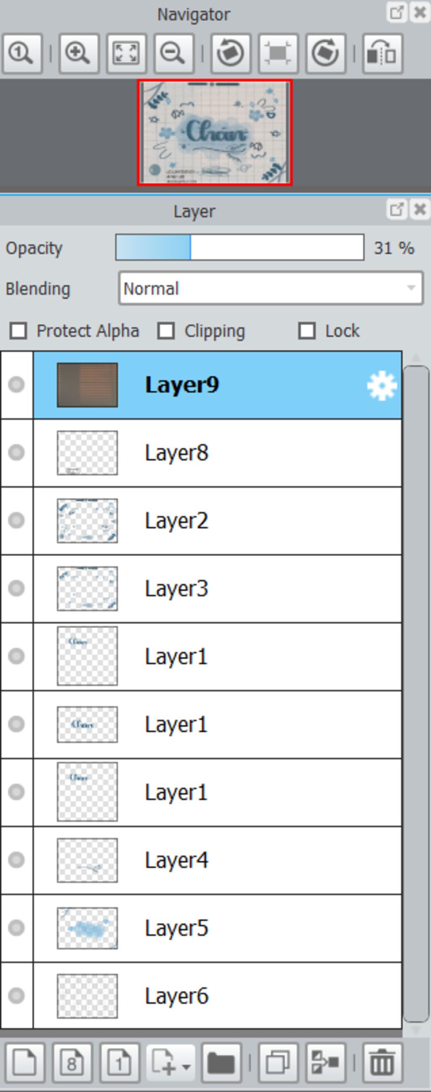This screenshot has width=431, height=1092.
Task: Flip the canvas view horizontally
Action: pos(382,54)
